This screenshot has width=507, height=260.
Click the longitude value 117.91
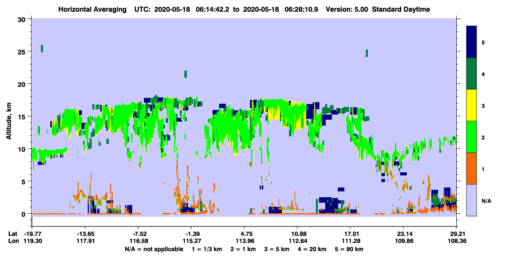85,241
